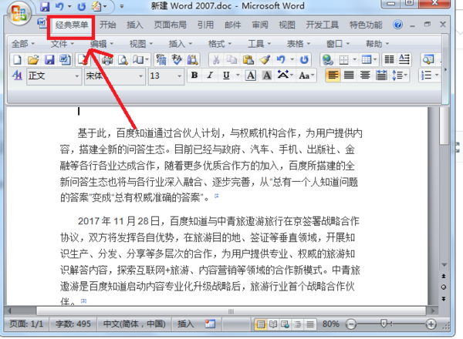463x339 pixels.
Task: Click language 中文(简体，中国) indicator
Action: [134, 324]
